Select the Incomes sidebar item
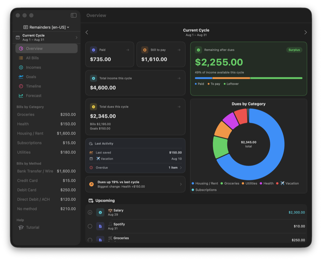The image size is (322, 260). pyautogui.click(x=46, y=67)
